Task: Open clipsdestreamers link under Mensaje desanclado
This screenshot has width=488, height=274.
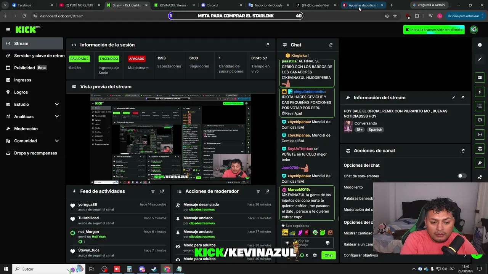Action: tap(202, 210)
